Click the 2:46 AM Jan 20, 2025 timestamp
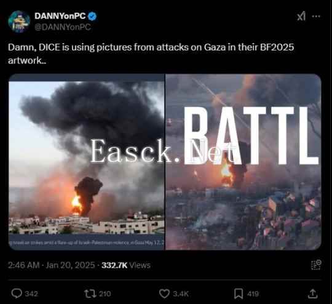332x304 pixels. coord(51,265)
